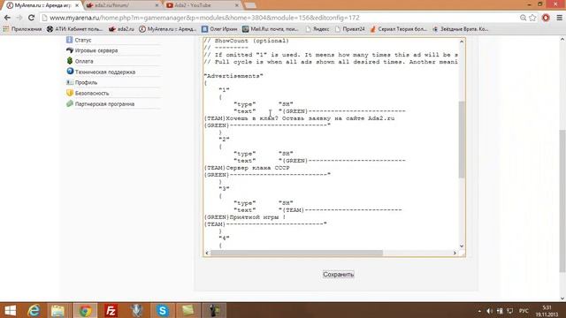Click the microphone app taskbar icon

point(136,310)
